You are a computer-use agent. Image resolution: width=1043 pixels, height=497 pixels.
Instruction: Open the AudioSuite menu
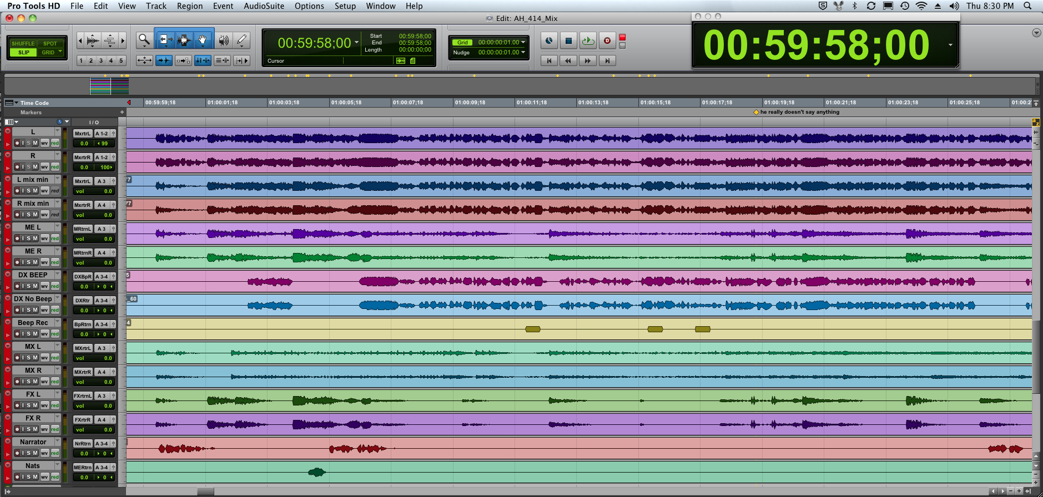[x=264, y=6]
